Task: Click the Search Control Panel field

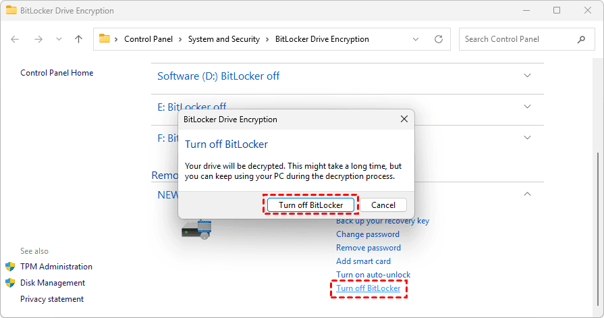Action: click(x=516, y=39)
